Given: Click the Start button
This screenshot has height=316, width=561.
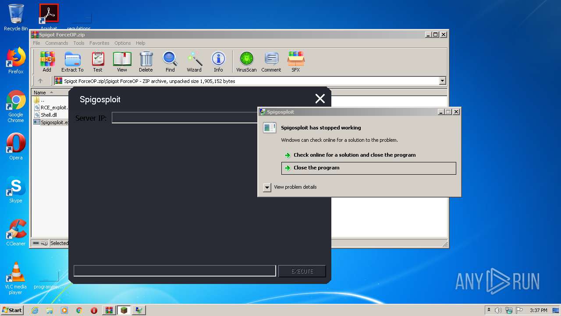Looking at the screenshot, I should coord(12,310).
